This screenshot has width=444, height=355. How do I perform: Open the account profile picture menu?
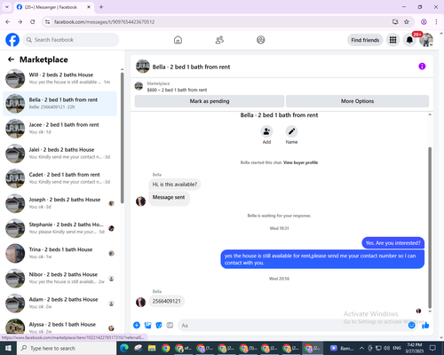[x=426, y=40]
